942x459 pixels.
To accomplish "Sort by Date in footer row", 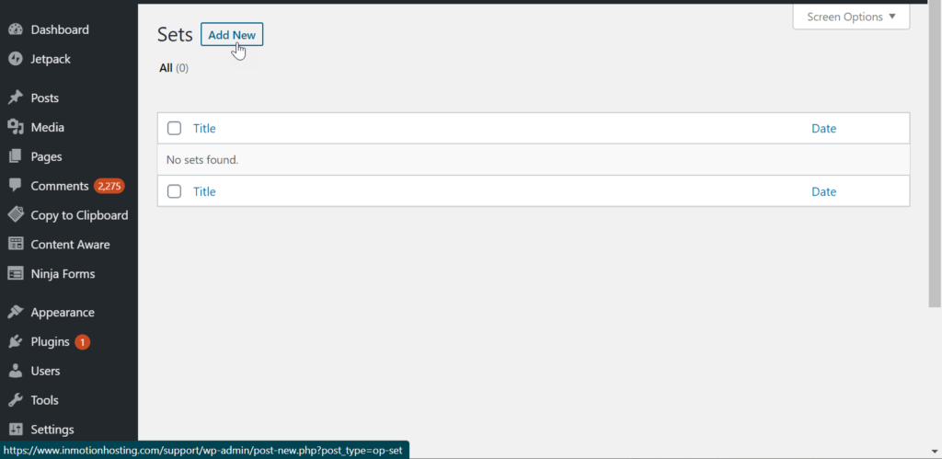I will pos(823,191).
